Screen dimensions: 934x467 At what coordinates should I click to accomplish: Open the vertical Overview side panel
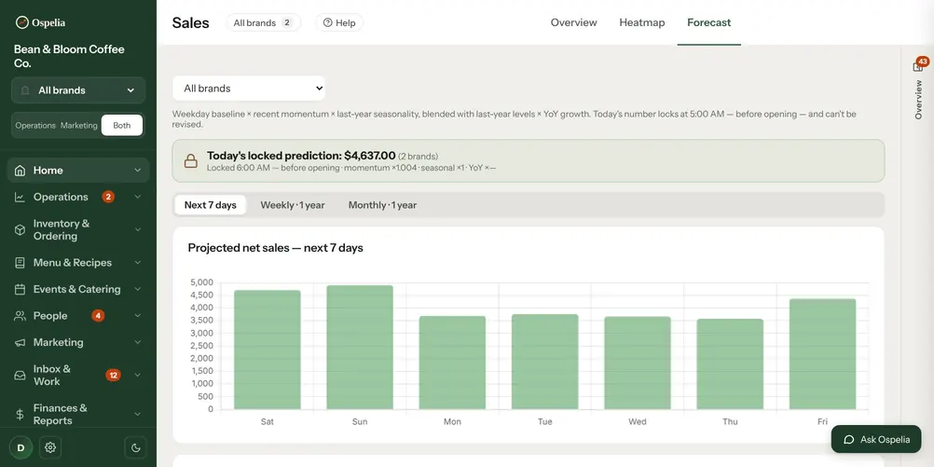point(918,100)
